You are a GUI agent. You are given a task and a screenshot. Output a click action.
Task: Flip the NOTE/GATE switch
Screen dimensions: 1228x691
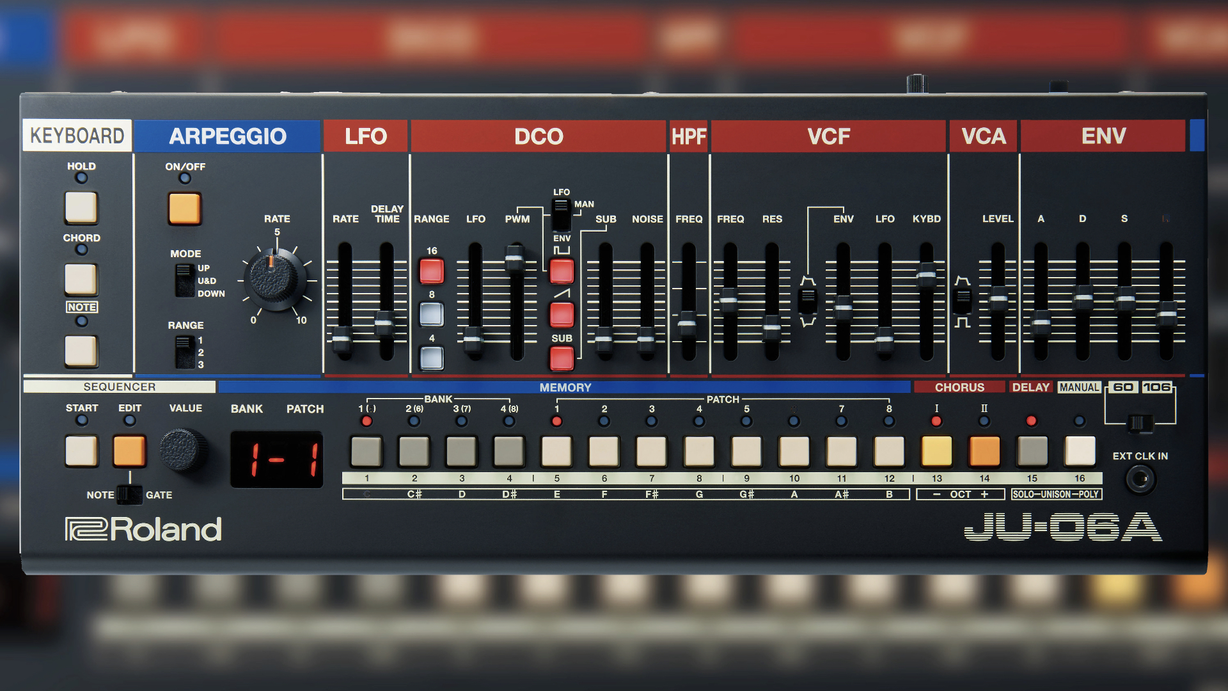[130, 495]
